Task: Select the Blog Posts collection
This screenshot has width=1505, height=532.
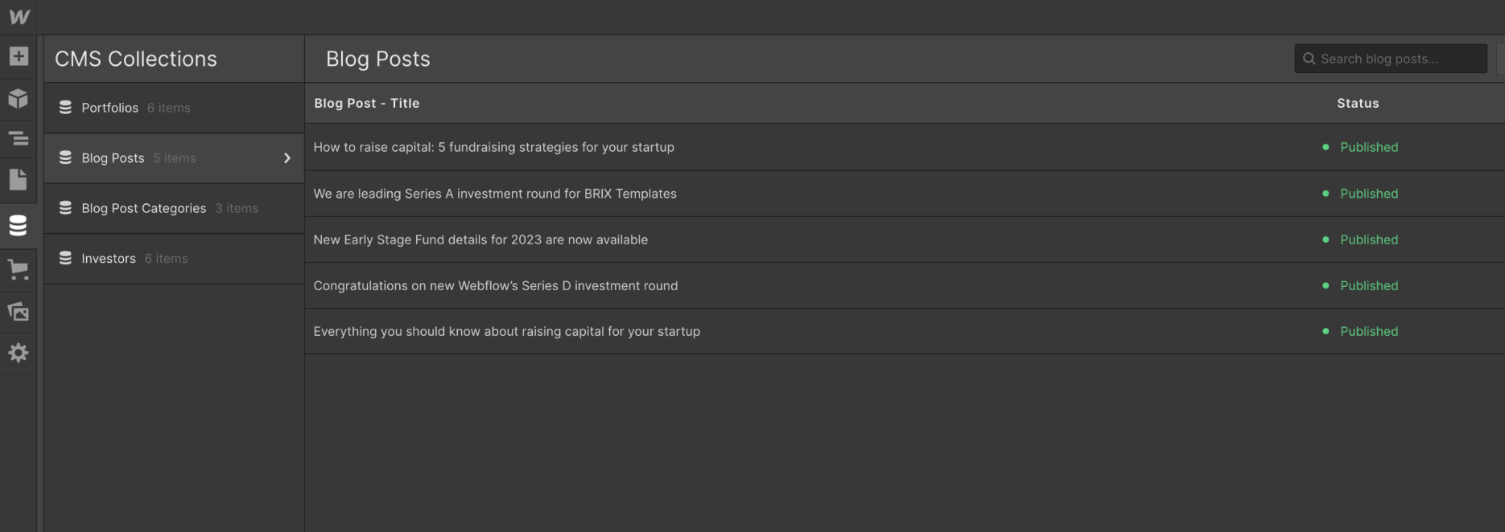Action: pyautogui.click(x=174, y=158)
